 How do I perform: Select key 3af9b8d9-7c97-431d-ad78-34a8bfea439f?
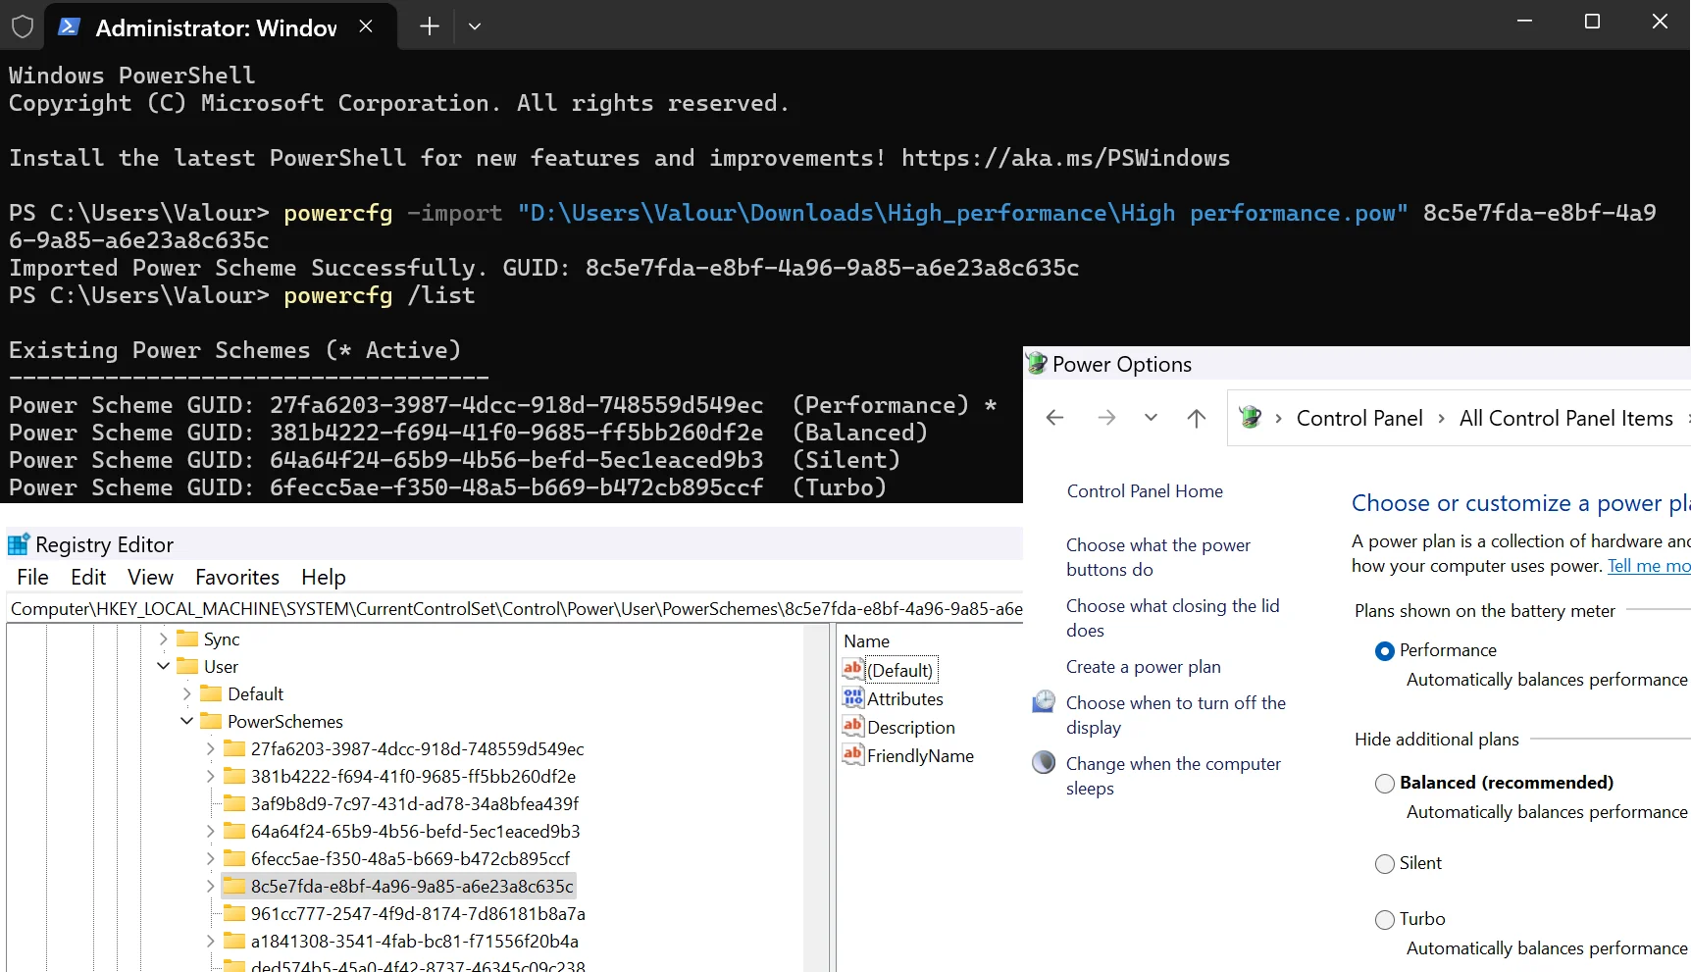pyautogui.click(x=415, y=803)
